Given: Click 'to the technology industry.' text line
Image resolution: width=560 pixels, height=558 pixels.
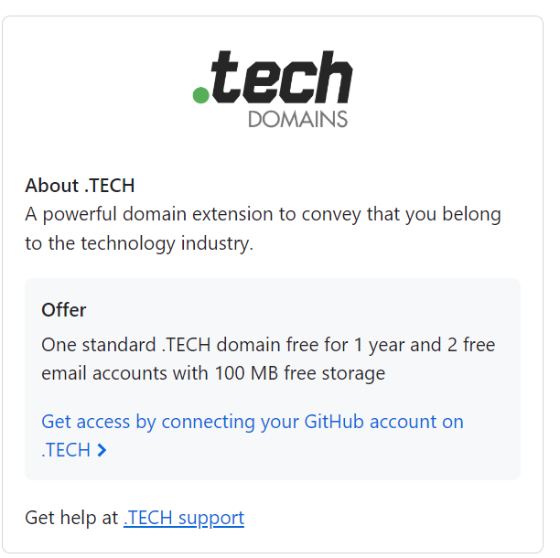Looking at the screenshot, I should 139,243.
